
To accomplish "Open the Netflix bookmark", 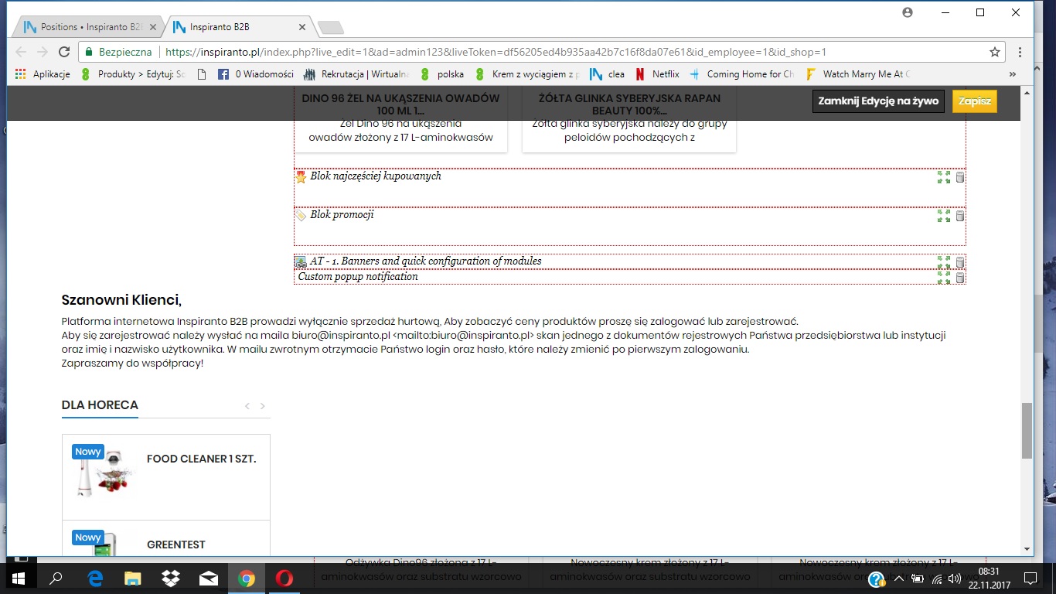I will pyautogui.click(x=657, y=74).
